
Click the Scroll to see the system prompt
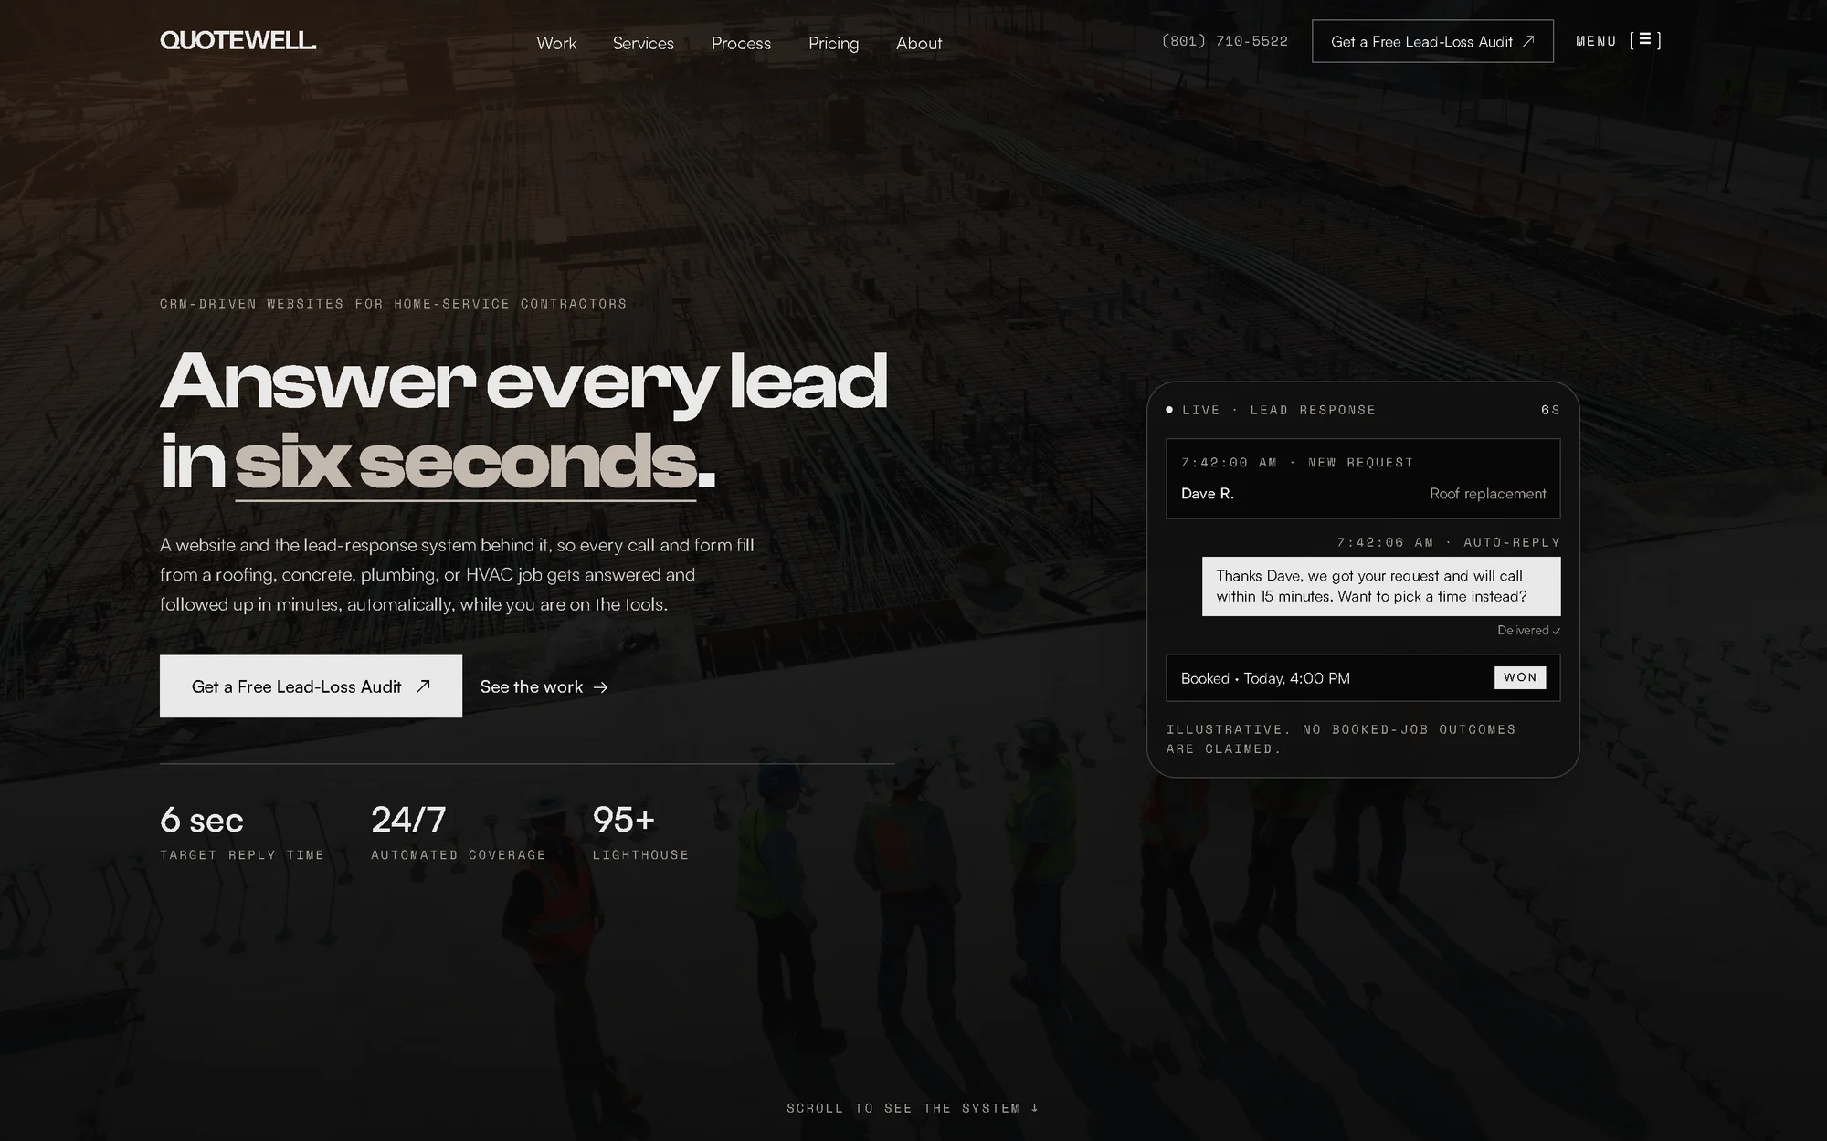pos(913,1108)
